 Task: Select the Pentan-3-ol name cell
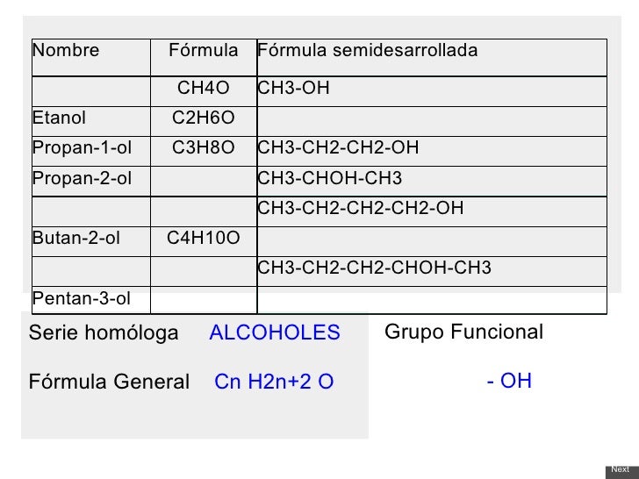coord(91,300)
